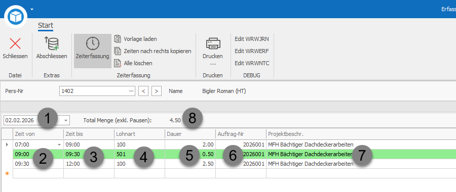Go to next person with > button
Screen dimensions: 456x192
[x=157, y=91]
